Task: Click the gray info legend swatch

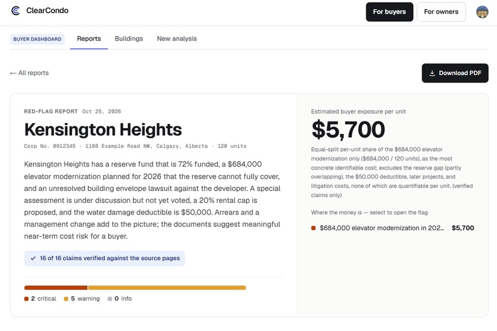Action: (110, 299)
